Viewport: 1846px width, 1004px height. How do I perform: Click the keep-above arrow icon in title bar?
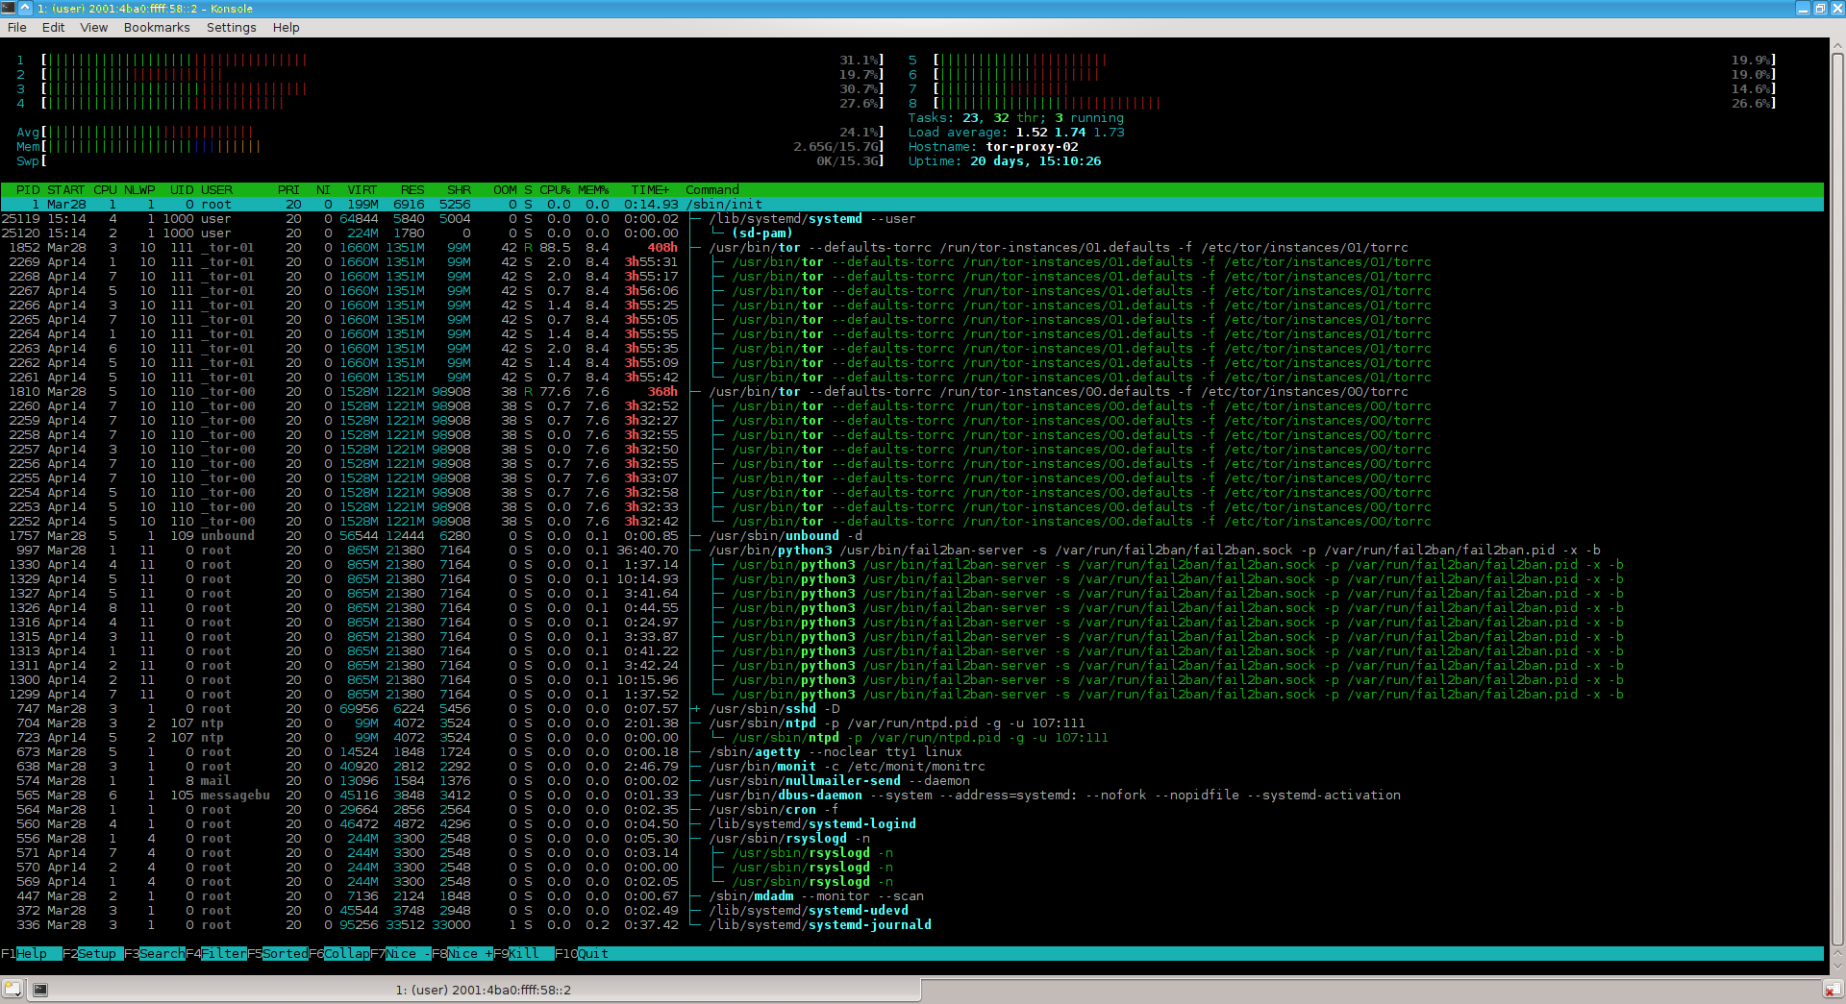click(x=26, y=8)
